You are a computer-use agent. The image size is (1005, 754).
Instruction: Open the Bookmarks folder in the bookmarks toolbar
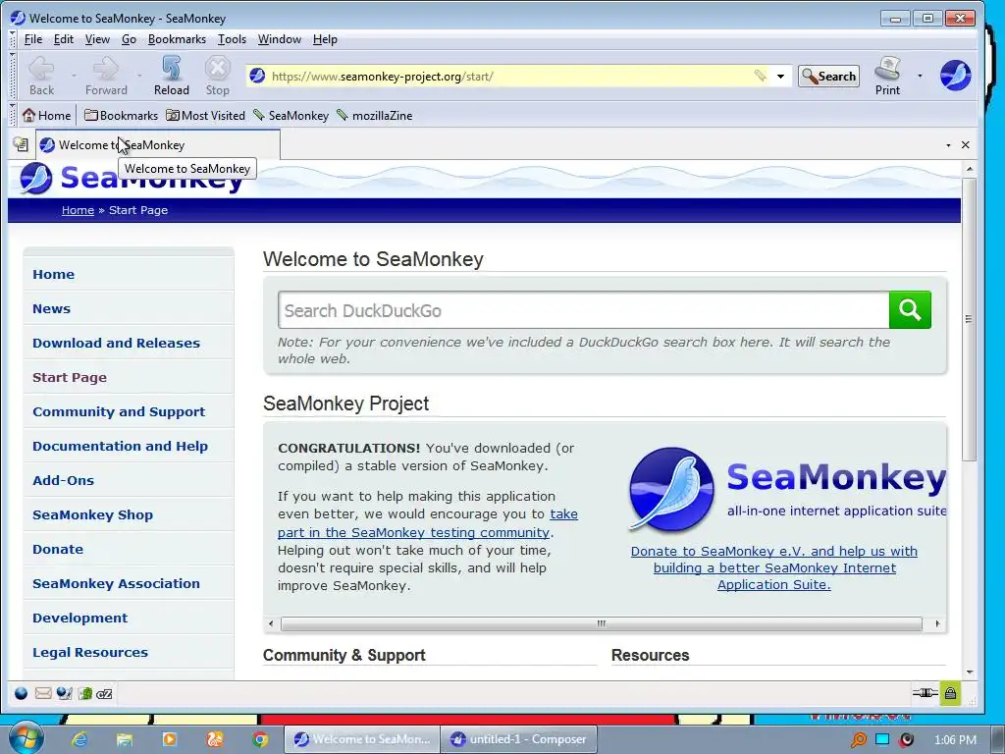point(121,116)
